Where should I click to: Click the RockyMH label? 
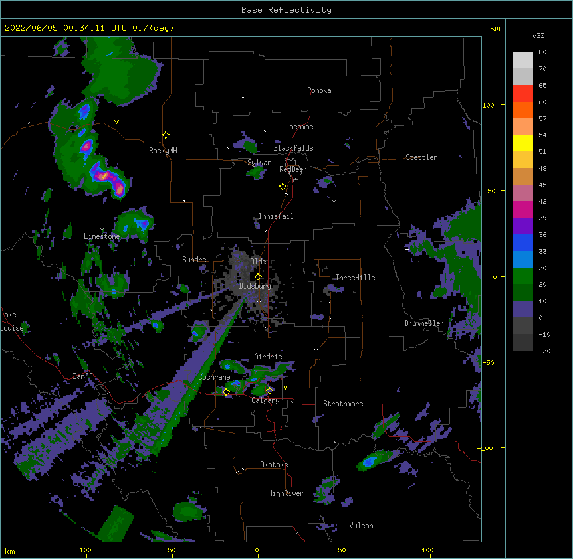pos(163,151)
